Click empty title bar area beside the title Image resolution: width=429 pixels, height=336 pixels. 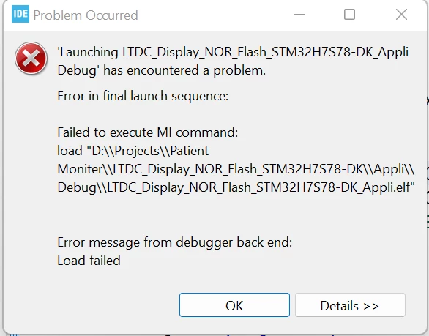214,15
